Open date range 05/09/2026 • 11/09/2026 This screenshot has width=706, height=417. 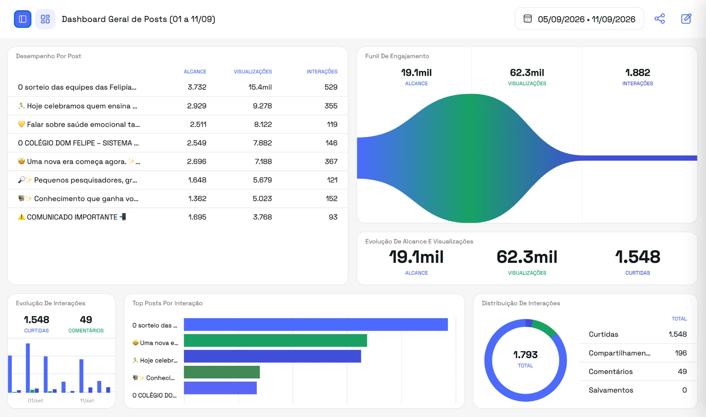tap(579, 19)
